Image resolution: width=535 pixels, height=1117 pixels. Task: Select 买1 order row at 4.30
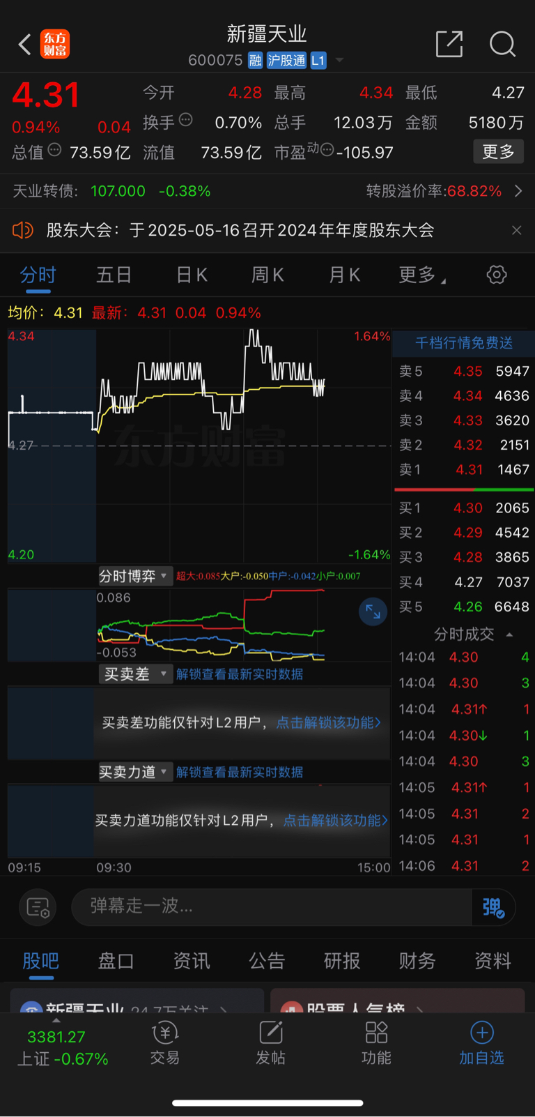[464, 508]
